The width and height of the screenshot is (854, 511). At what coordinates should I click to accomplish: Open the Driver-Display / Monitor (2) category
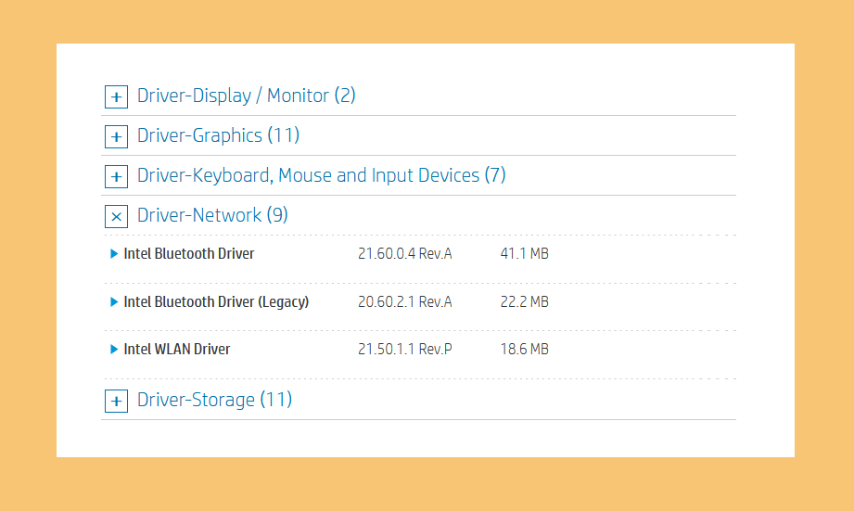(x=246, y=96)
